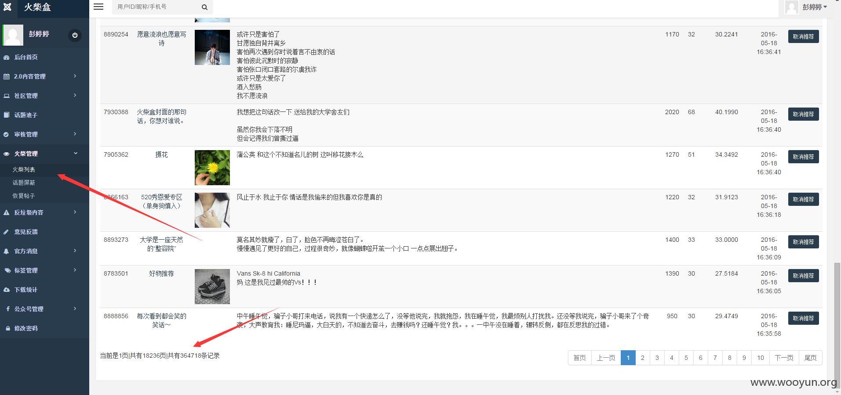This screenshot has height=395, width=841.
Task: Click the 反垃圾内容 warning icon
Action: [6, 212]
